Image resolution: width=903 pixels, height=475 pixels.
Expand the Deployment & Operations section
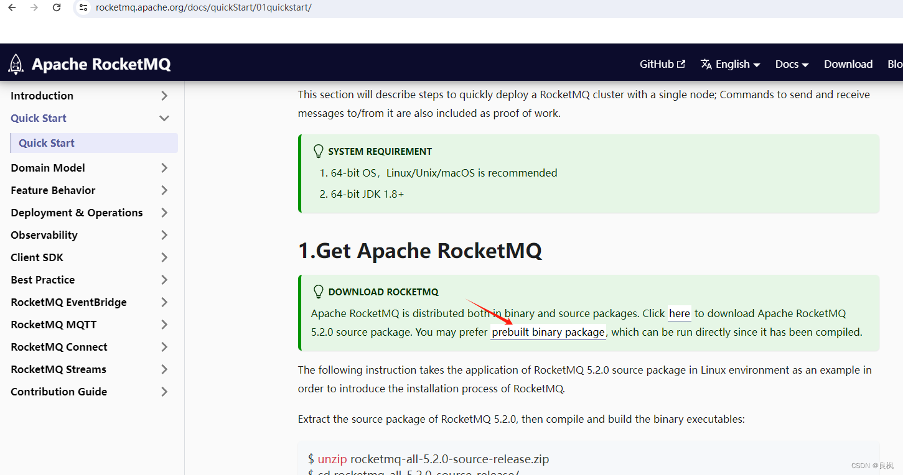click(x=164, y=212)
